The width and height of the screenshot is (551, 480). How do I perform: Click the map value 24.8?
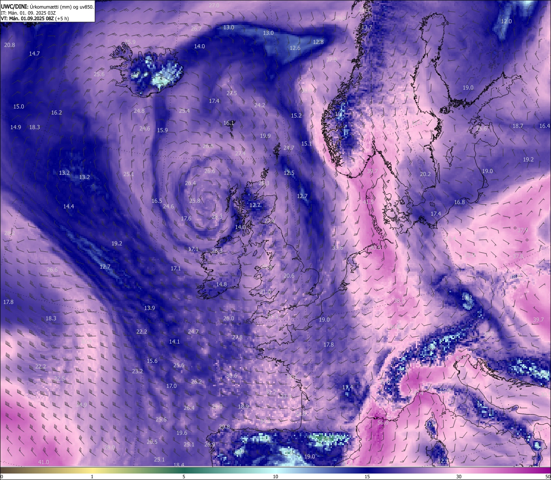coord(139,111)
